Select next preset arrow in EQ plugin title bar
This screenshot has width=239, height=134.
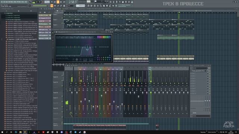(106, 32)
